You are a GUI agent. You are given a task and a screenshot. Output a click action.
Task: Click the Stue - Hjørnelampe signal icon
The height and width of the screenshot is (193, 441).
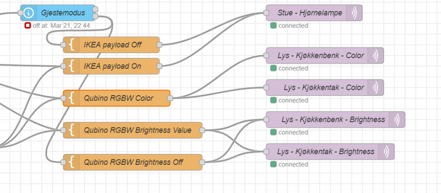354,13
